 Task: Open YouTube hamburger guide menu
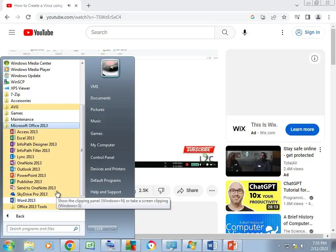coord(12,32)
